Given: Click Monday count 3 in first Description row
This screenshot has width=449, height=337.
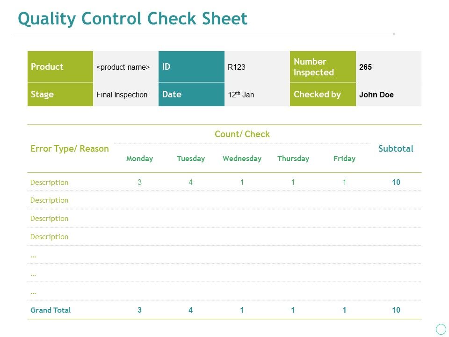Looking at the screenshot, I should tap(139, 182).
